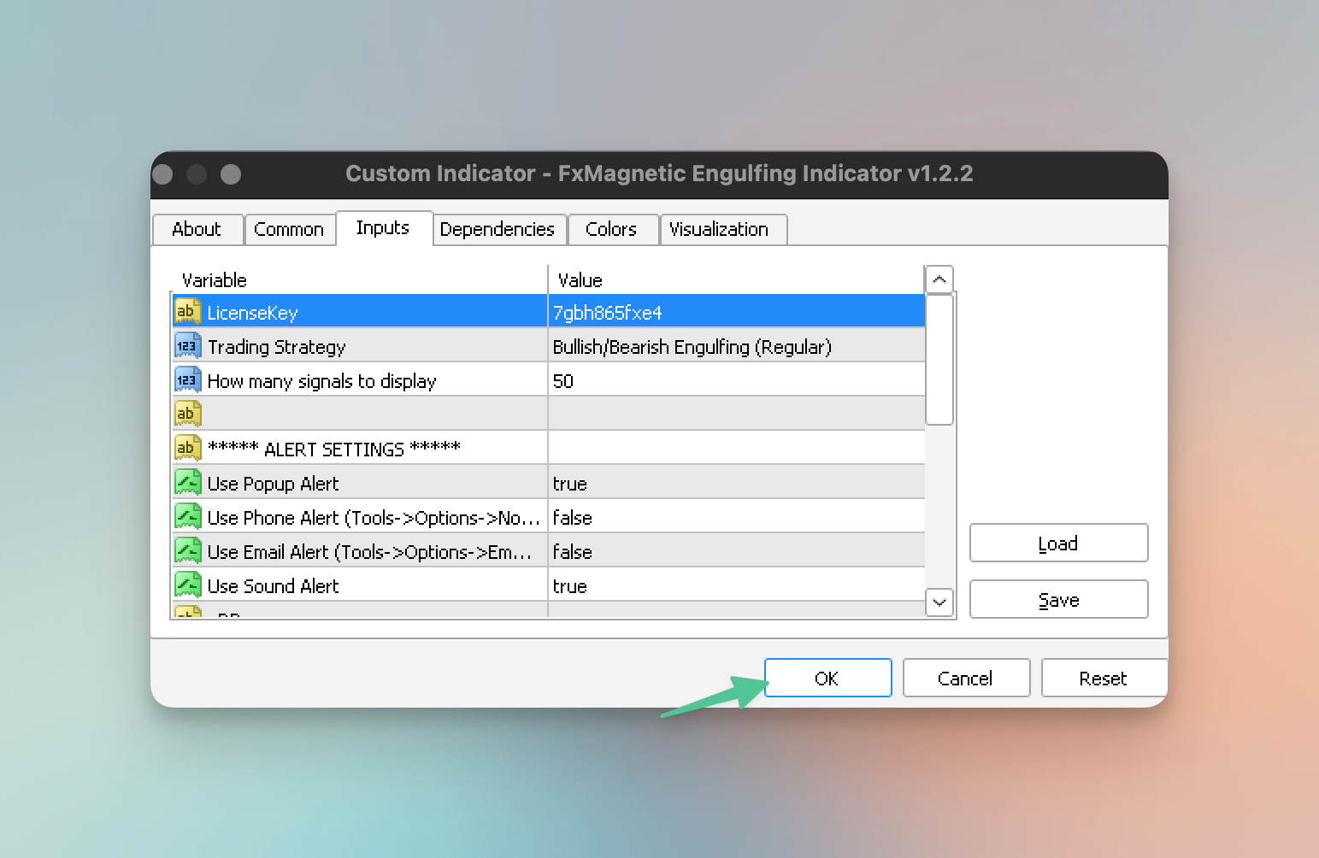
Task: Click the string icon on the empty row above ALERT SETTINGS
Action: (188, 414)
